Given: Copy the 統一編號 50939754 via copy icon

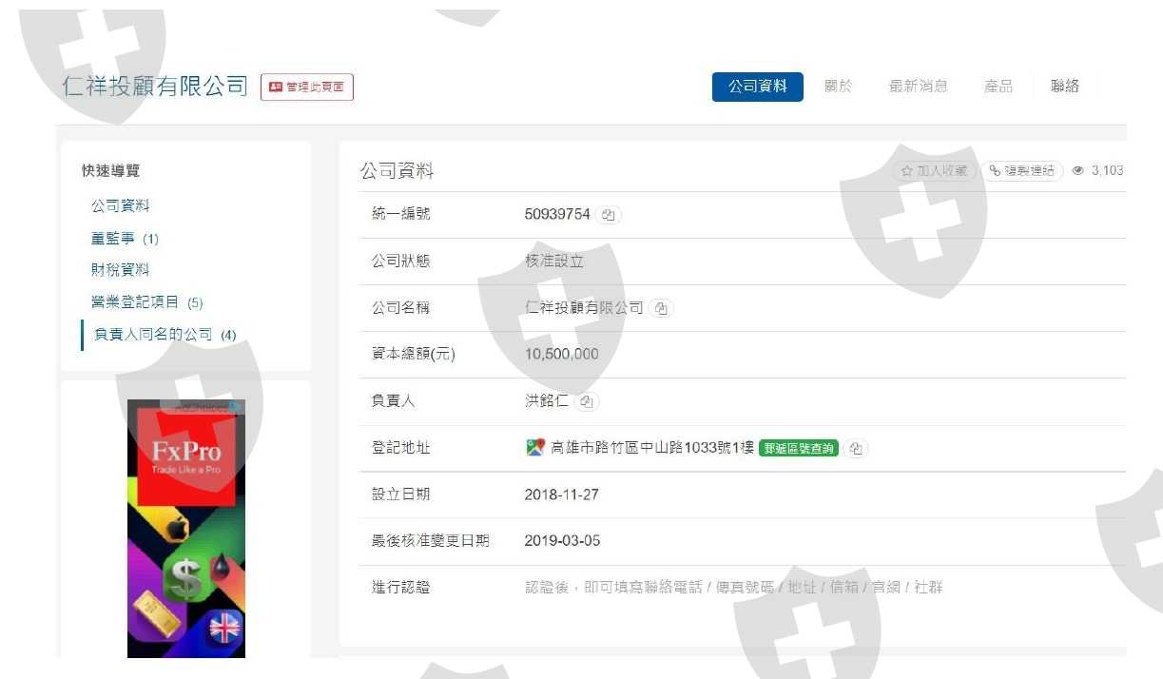Looking at the screenshot, I should [609, 215].
